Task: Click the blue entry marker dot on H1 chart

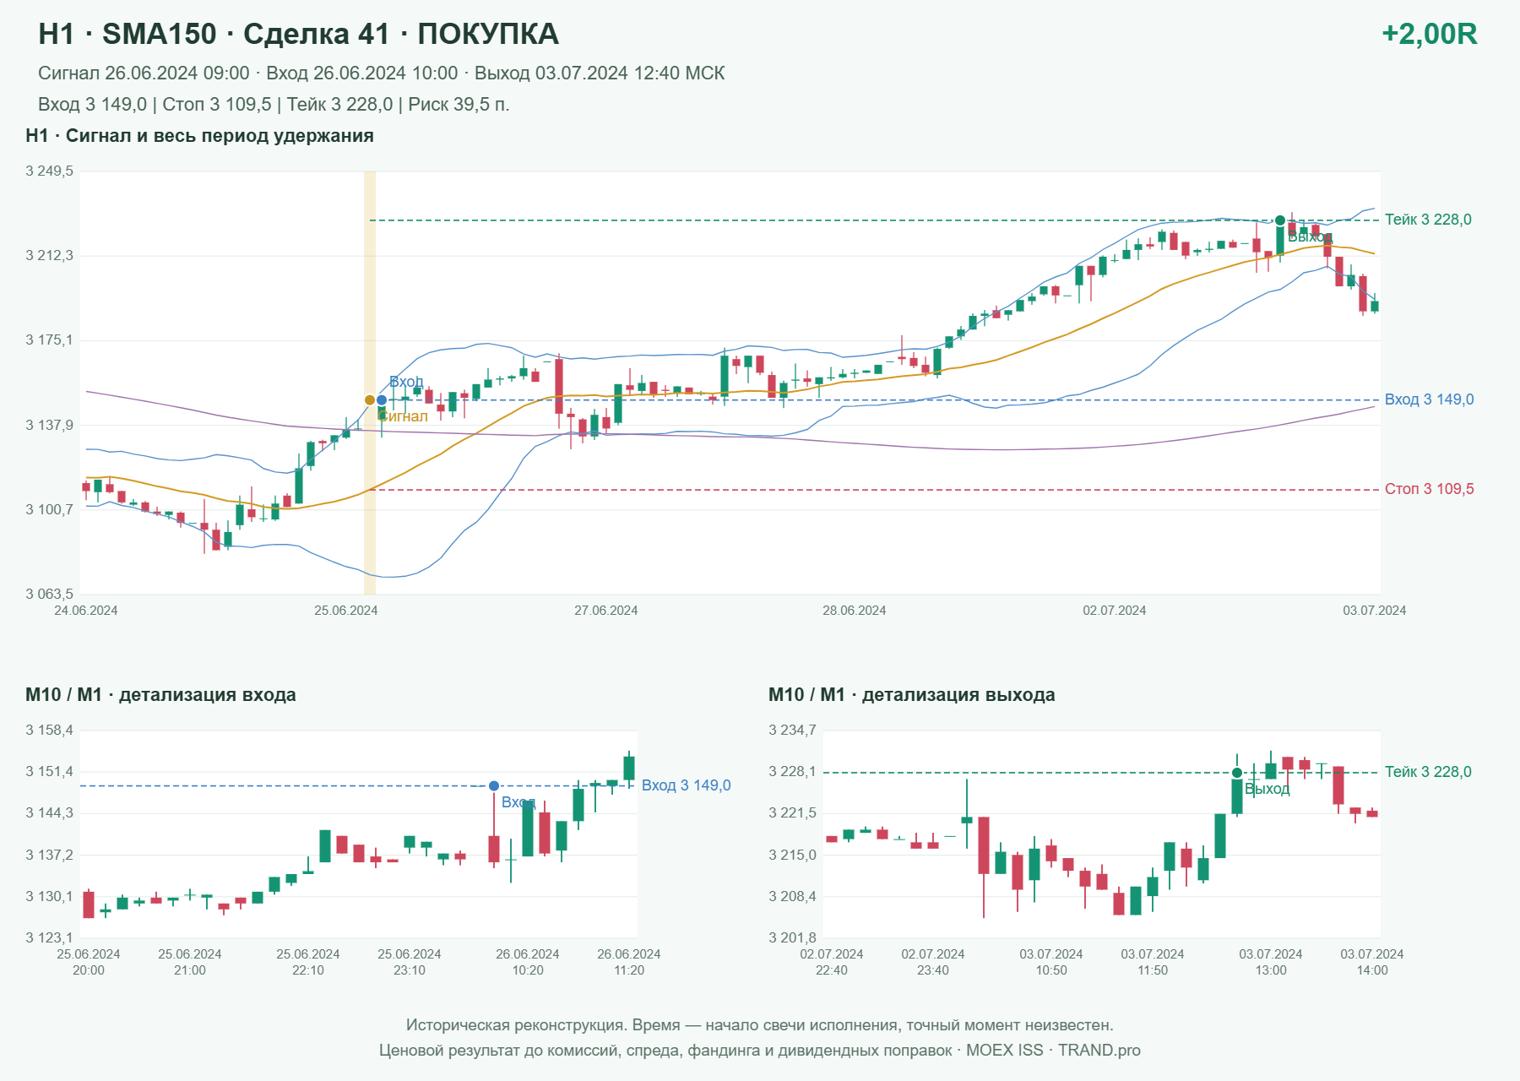Action: click(382, 400)
